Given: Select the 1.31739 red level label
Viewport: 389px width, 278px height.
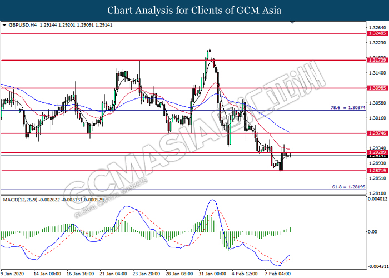Looking at the screenshot, I should (x=377, y=60).
